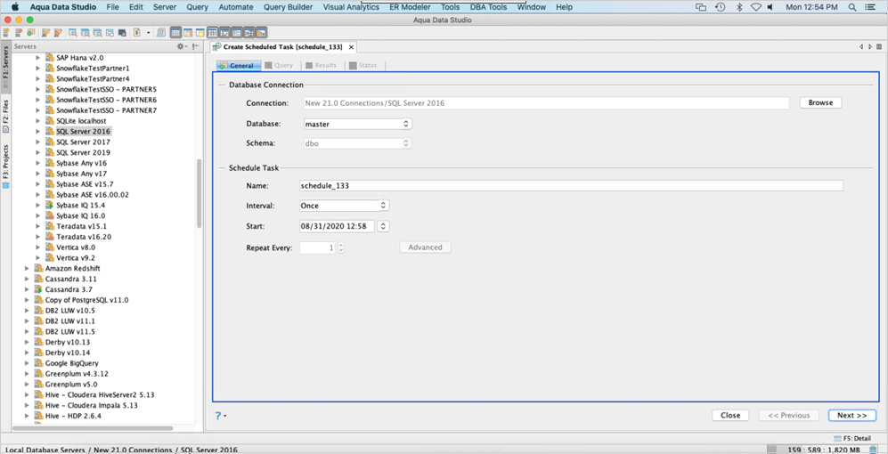
Task: Expand the SQL Server 2016 tree node
Action: tap(38, 132)
